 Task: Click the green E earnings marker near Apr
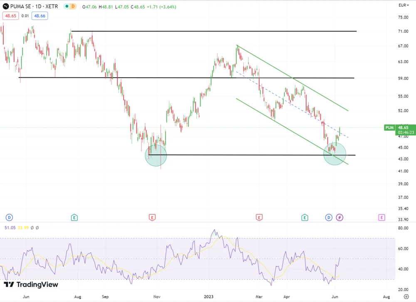[x=305, y=218]
